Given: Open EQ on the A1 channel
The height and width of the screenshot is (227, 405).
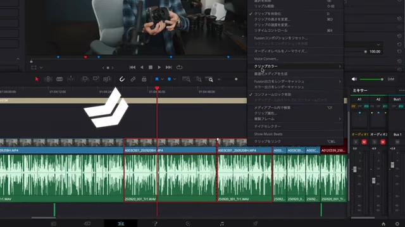Looking at the screenshot, I should tap(366, 107).
